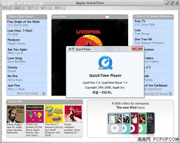
Task: Click More Top Songs arrow icon
Action: point(44,93)
